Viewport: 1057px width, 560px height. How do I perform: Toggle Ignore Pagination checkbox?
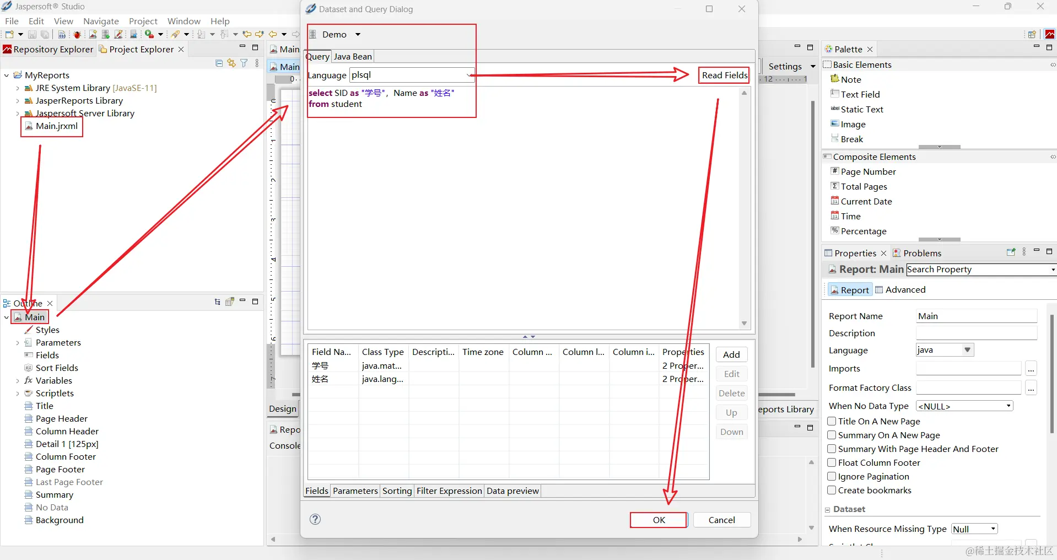click(832, 476)
